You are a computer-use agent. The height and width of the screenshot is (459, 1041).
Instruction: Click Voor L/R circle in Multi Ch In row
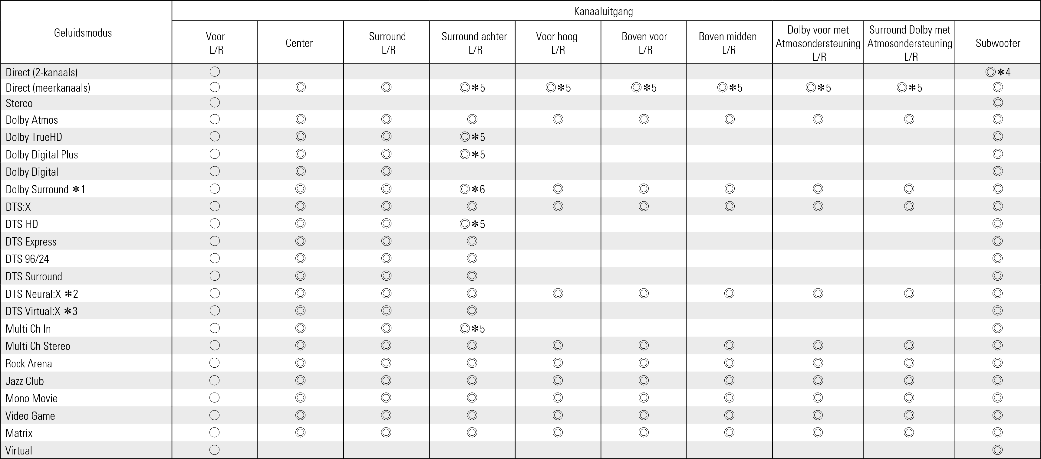(x=215, y=328)
